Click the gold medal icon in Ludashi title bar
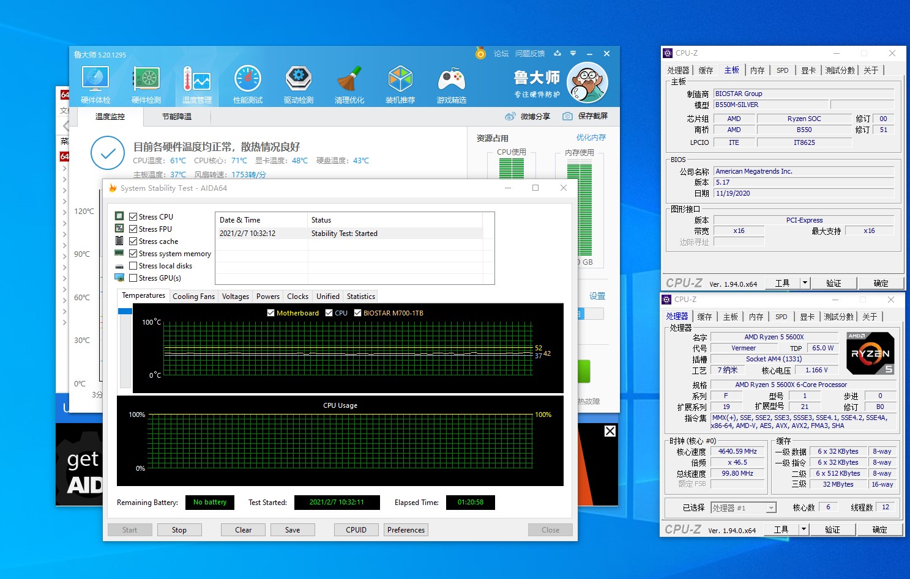 click(x=480, y=53)
